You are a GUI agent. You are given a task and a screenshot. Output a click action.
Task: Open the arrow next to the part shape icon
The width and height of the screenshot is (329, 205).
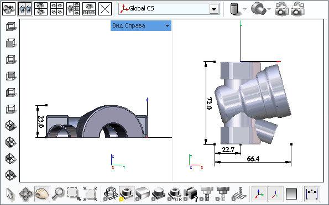pyautogui.click(x=269, y=9)
